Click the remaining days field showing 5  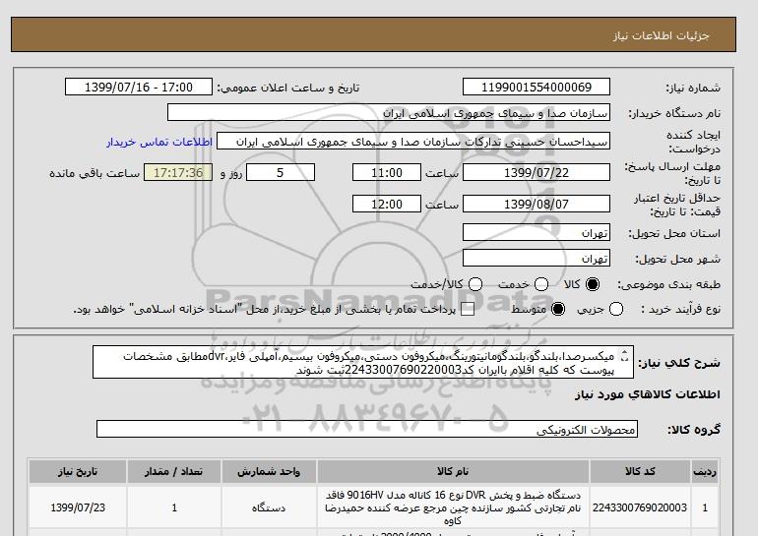pyautogui.click(x=281, y=172)
